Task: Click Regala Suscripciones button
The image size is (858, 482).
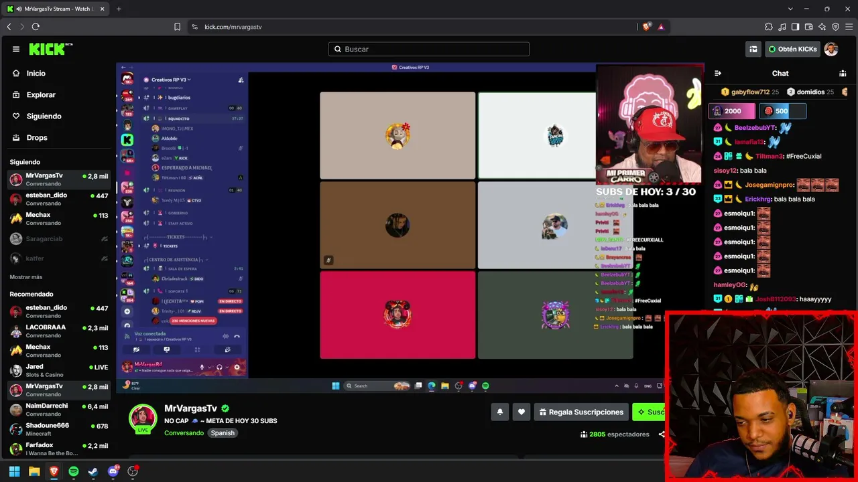Action: click(x=581, y=412)
